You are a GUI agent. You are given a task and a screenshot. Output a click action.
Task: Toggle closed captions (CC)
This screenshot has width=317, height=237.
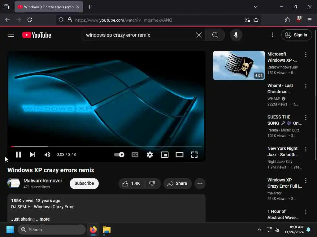pos(135,155)
